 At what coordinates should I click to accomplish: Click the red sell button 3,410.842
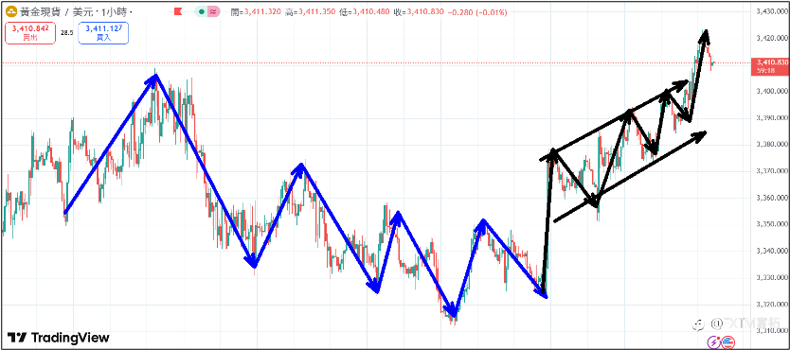click(30, 33)
